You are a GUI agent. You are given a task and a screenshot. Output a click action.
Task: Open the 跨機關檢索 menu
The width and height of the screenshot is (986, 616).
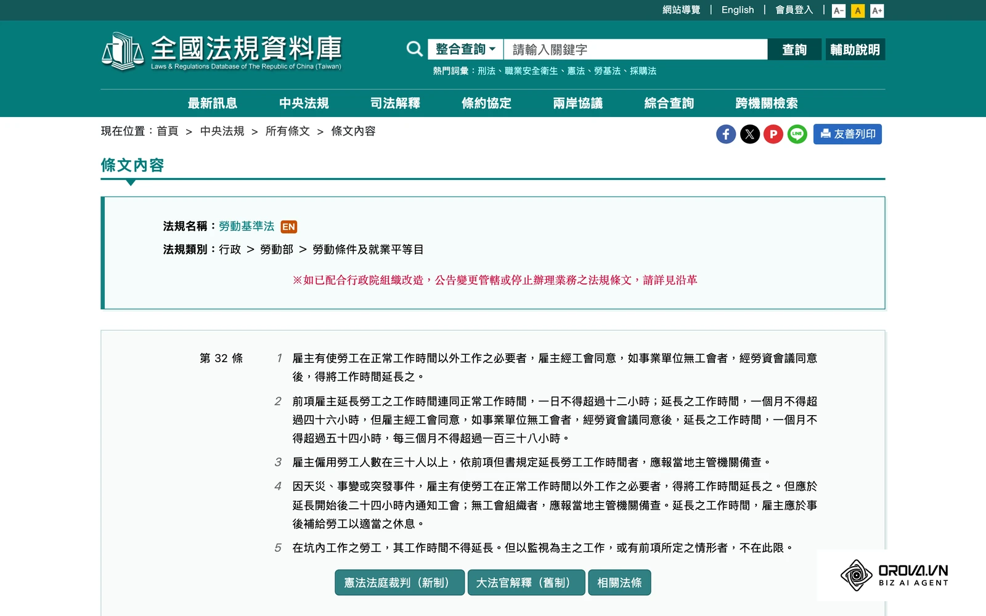pyautogui.click(x=767, y=103)
